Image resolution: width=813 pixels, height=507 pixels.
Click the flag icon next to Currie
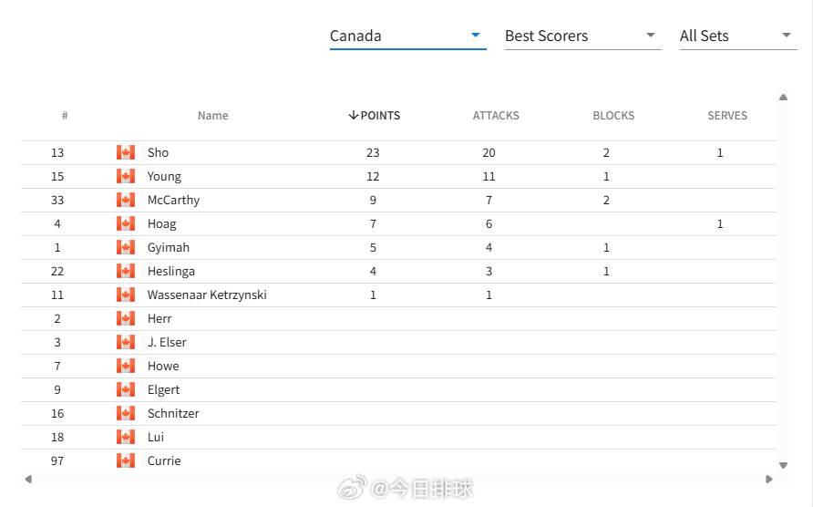click(126, 460)
